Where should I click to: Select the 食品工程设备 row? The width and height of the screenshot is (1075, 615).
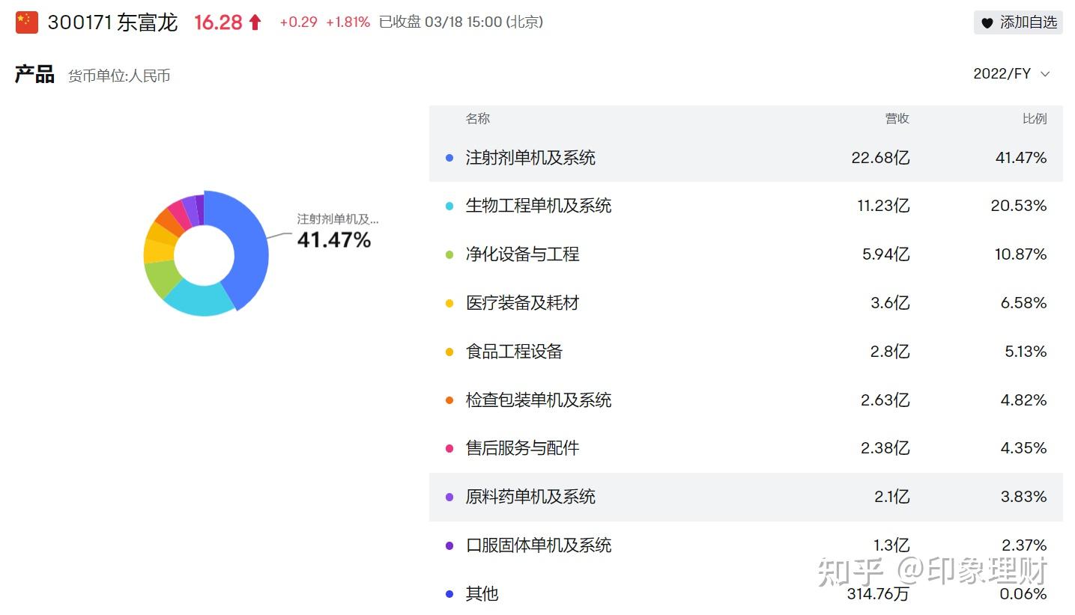745,352
